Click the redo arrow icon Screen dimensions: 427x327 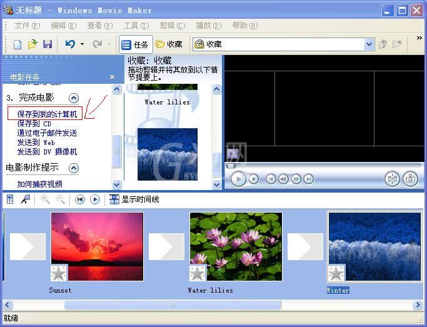tap(98, 44)
